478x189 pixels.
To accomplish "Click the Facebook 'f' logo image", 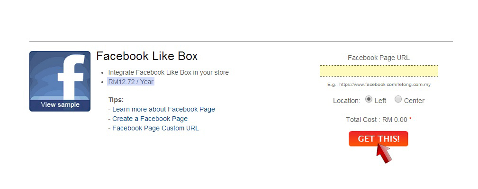I will coord(60,81).
